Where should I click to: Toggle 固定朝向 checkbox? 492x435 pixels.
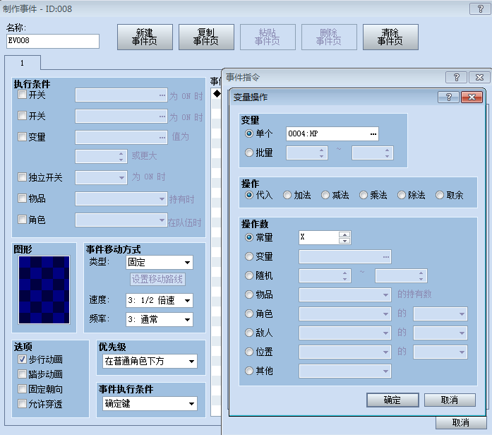[22, 389]
